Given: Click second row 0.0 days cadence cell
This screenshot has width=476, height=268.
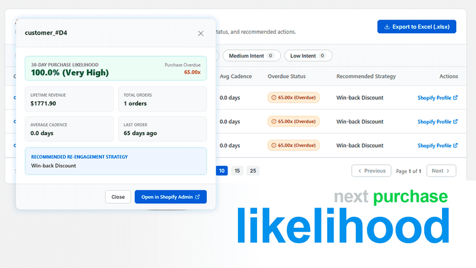Looking at the screenshot, I should pyautogui.click(x=230, y=121).
